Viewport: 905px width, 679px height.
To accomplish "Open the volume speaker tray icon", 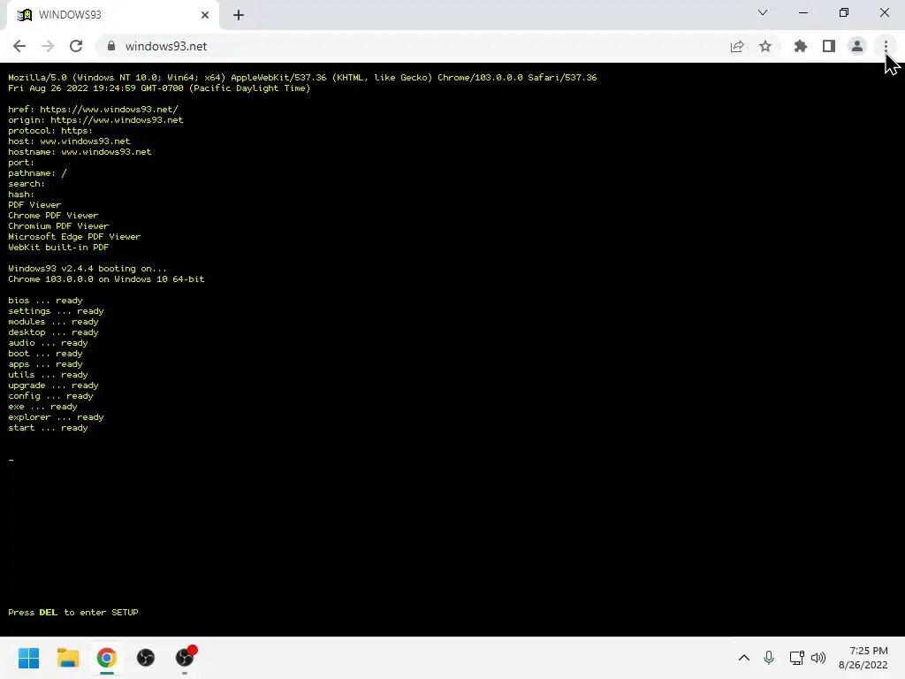I will point(818,658).
